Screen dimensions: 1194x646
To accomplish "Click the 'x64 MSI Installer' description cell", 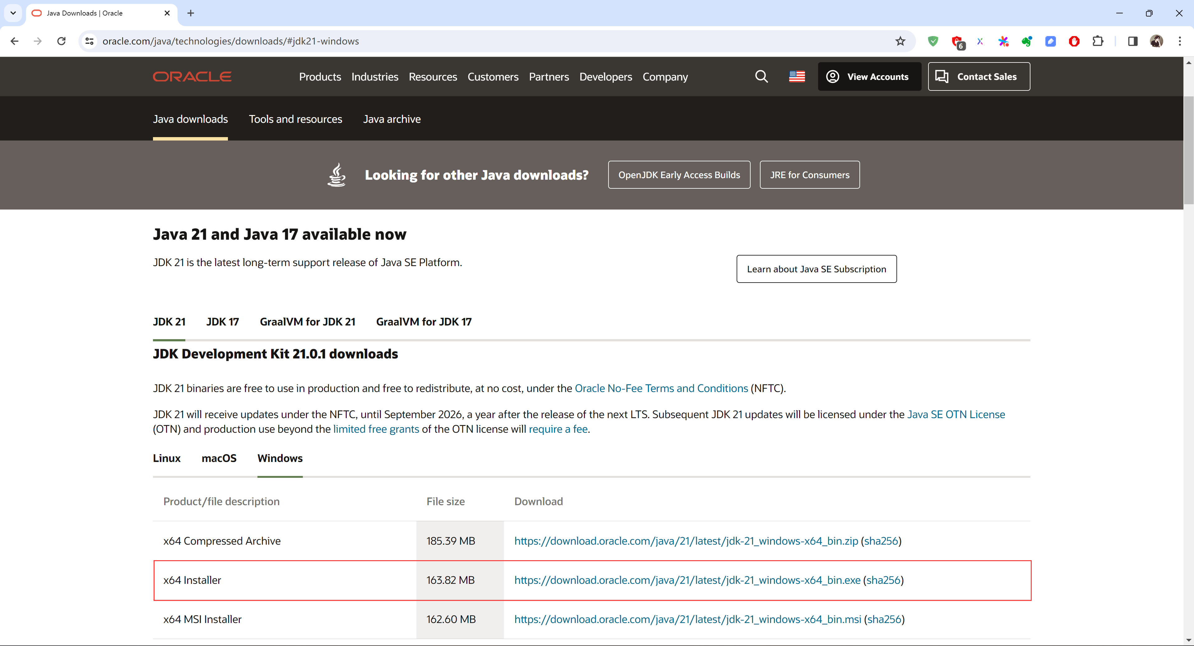I will point(285,619).
